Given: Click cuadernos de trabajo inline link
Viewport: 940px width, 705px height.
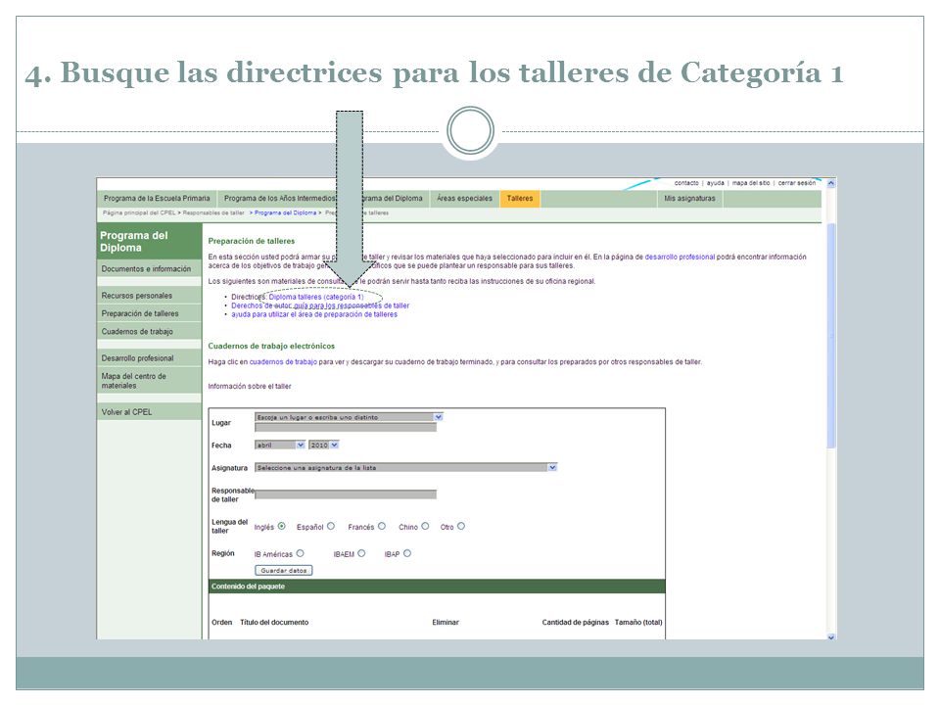Looking at the screenshot, I should pos(283,362).
